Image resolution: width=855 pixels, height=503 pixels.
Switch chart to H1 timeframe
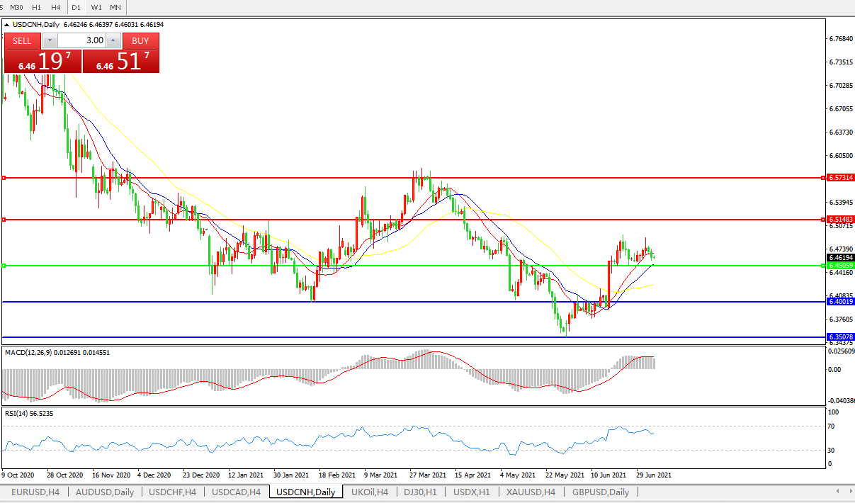coord(36,7)
